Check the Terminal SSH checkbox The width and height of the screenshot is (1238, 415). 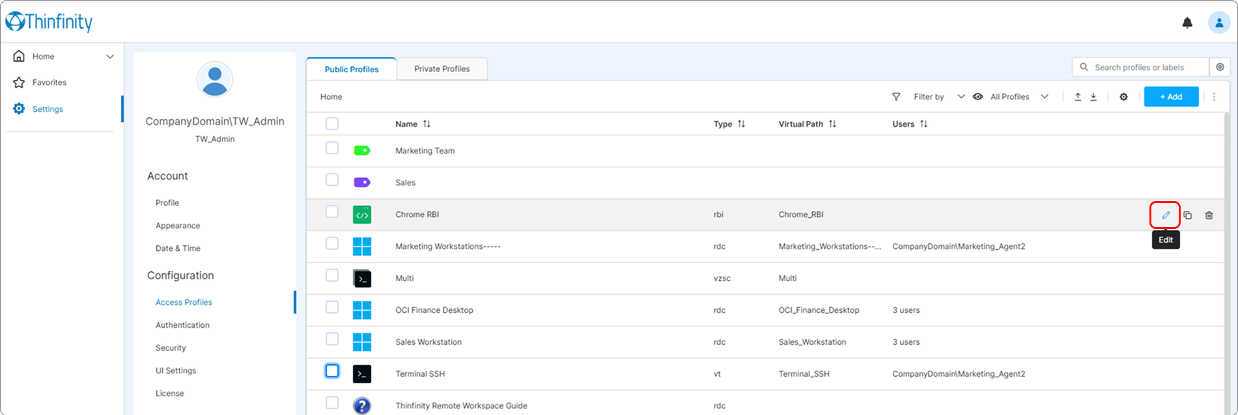point(332,371)
